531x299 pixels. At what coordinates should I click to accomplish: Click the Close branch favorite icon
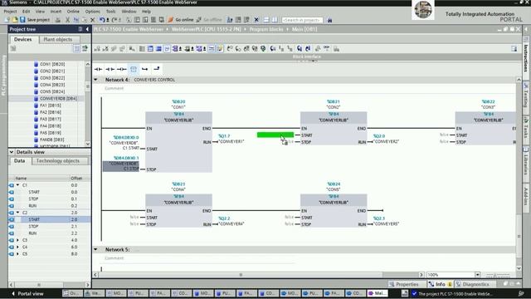(157, 69)
